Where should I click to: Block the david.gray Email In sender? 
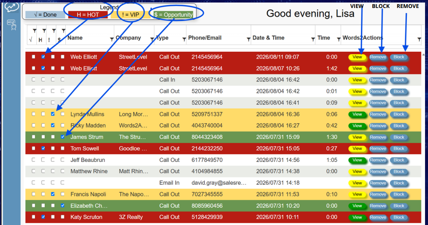(399, 183)
